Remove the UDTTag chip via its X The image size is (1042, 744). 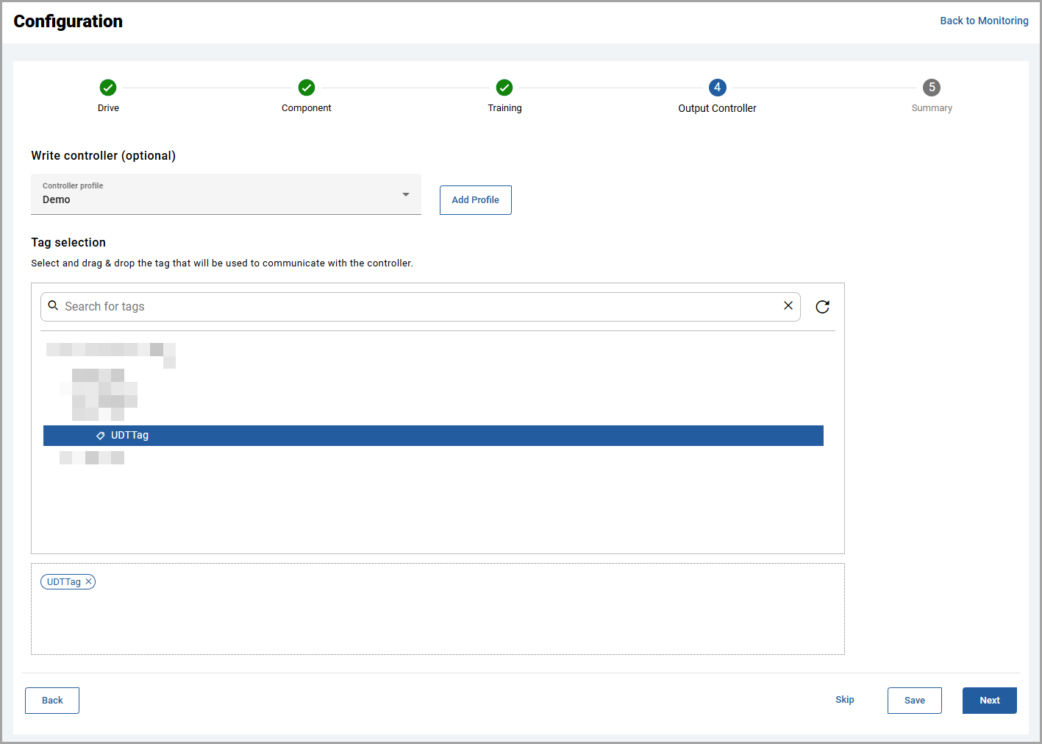89,582
